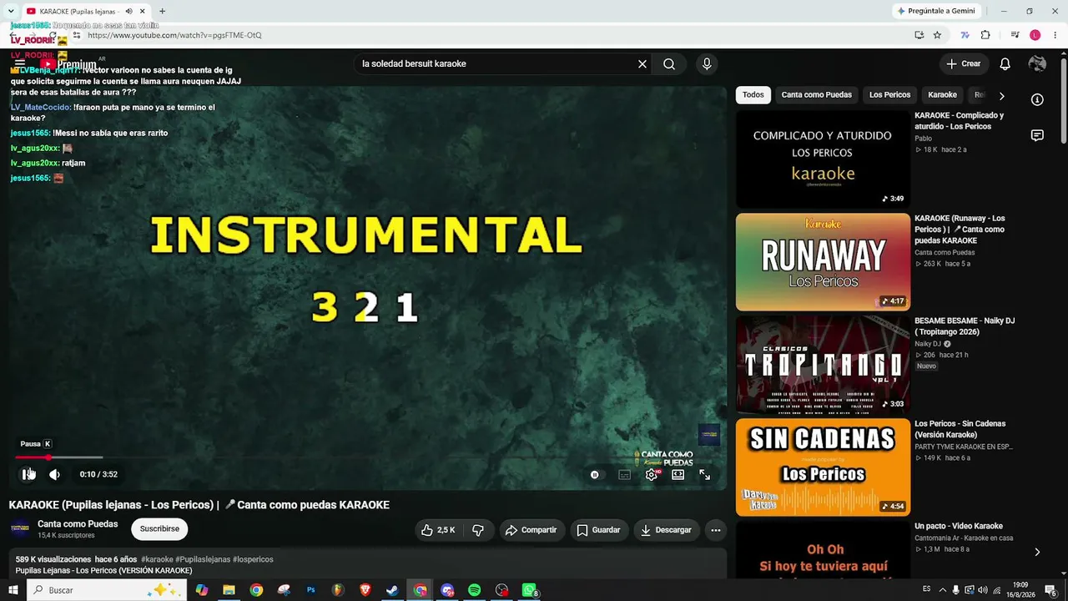Open Chrome media controls icon
Image resolution: width=1068 pixels, height=601 pixels.
tap(1015, 35)
